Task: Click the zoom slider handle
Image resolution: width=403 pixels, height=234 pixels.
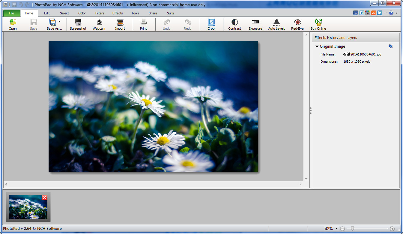Action: pyautogui.click(x=353, y=229)
